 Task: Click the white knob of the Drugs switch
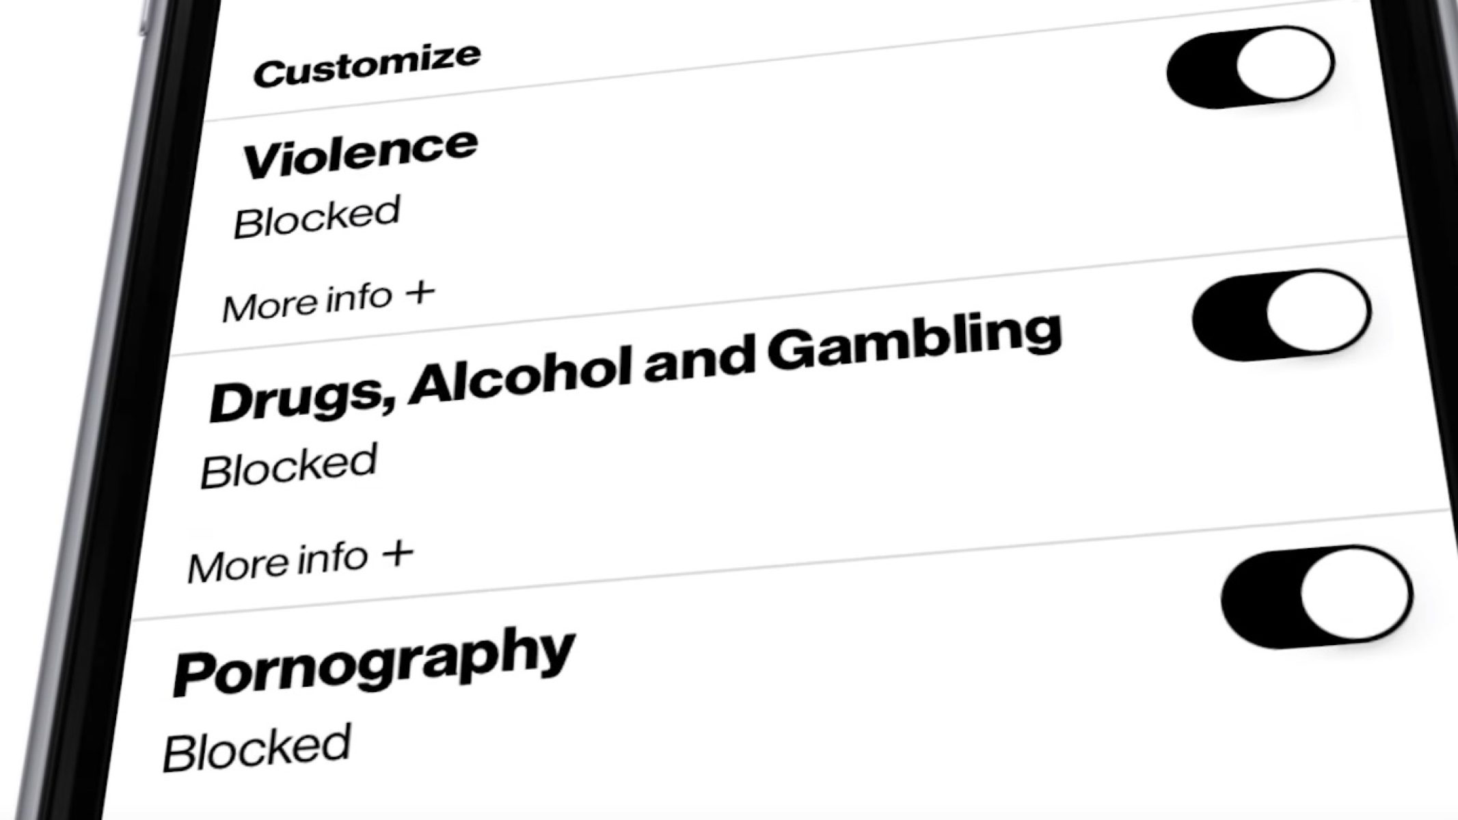(x=1318, y=311)
